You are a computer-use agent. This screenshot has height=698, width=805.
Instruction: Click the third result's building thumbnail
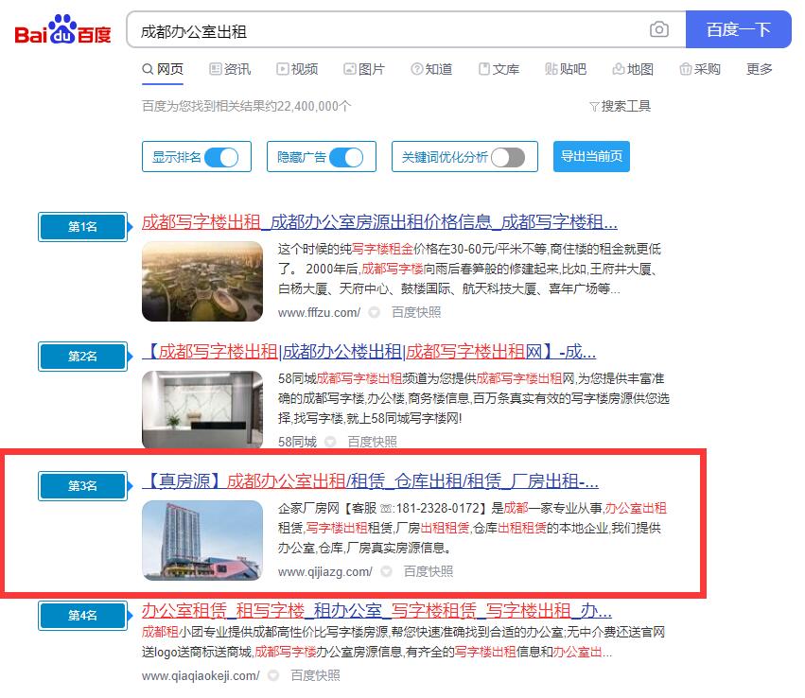click(x=202, y=539)
